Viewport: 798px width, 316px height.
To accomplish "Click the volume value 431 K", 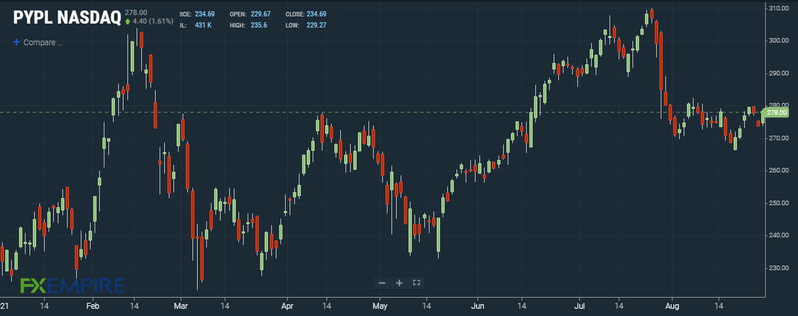I will click(x=204, y=25).
